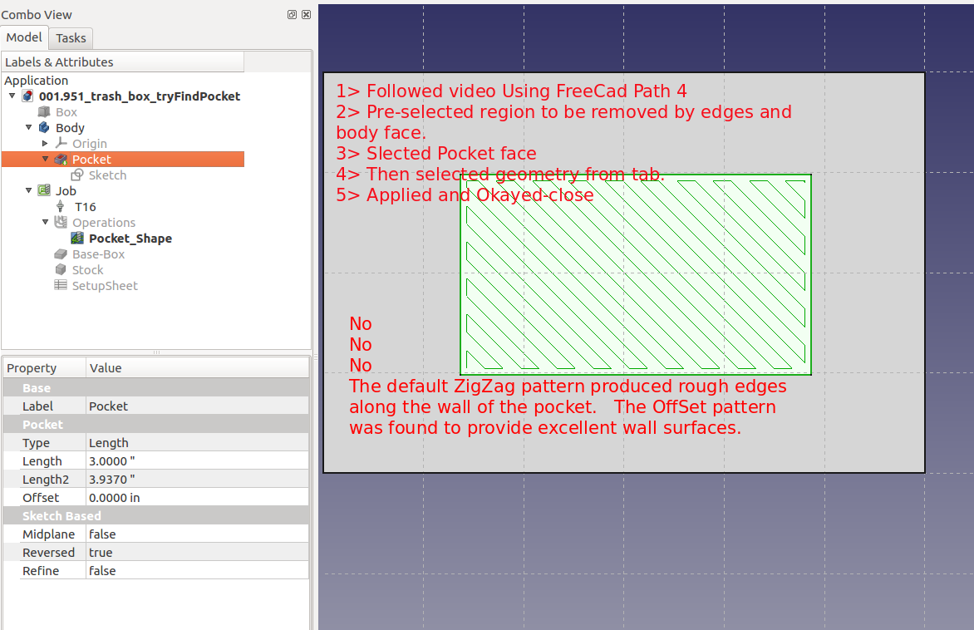
Task: Click the Sketch icon under Pocket
Action: click(77, 175)
